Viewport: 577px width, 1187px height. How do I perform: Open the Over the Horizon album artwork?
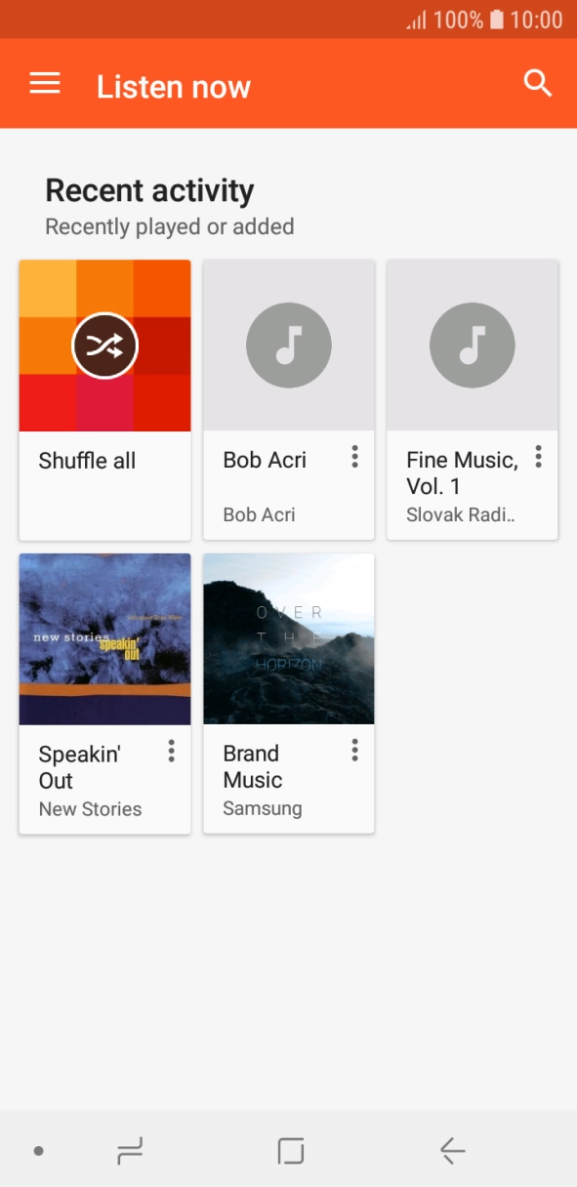(289, 639)
